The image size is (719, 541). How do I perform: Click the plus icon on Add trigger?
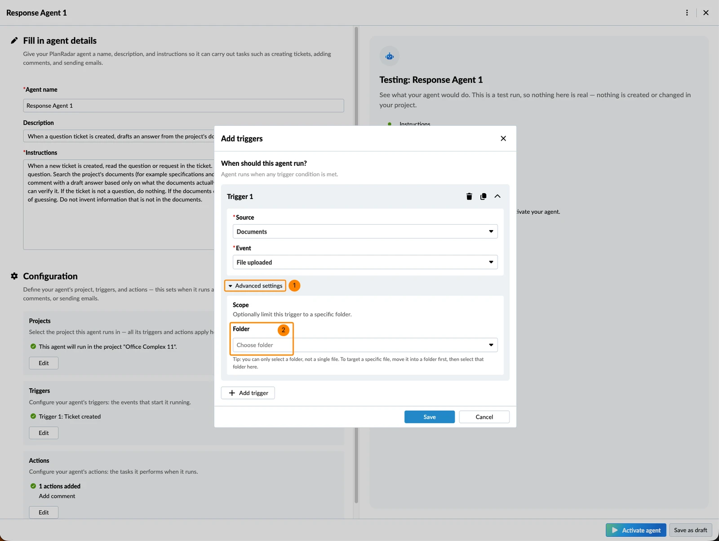point(232,393)
